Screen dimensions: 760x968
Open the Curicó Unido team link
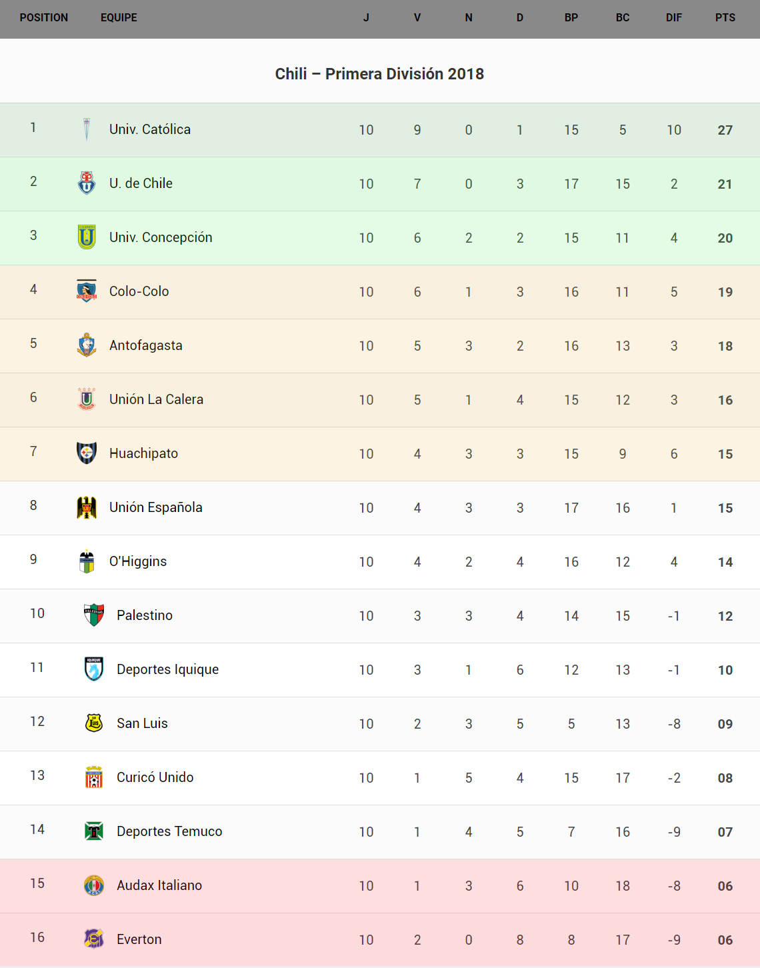(155, 777)
